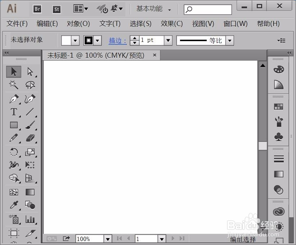Viewport: 296px width, 245px height.
Task: Open the control bar options menu
Action: pos(281,40)
